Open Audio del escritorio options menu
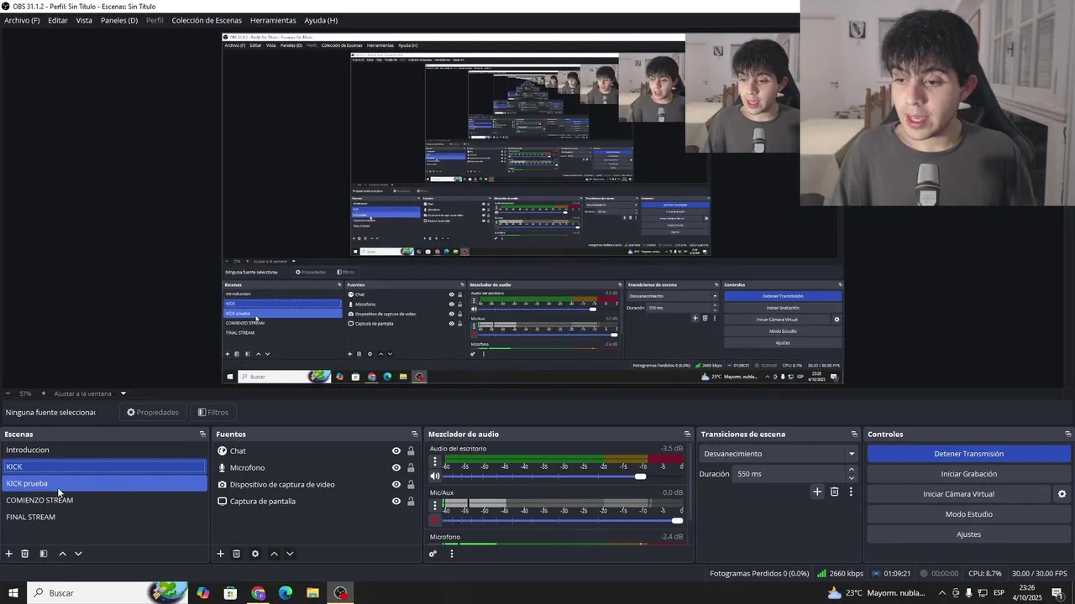This screenshot has width=1075, height=604. point(434,461)
